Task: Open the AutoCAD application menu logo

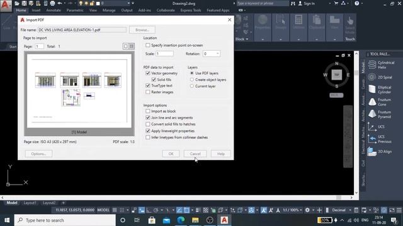Action: coord(6,6)
